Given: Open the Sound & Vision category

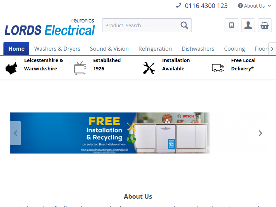Looking at the screenshot, I should [109, 49].
